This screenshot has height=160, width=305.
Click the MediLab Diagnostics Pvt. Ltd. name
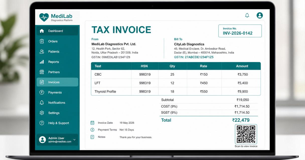[x=114, y=44]
